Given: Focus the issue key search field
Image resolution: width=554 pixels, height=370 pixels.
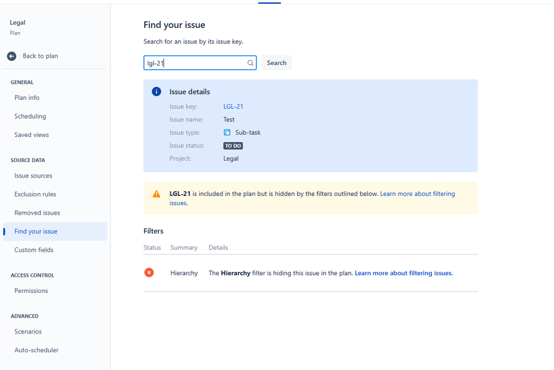Looking at the screenshot, I should 200,63.
